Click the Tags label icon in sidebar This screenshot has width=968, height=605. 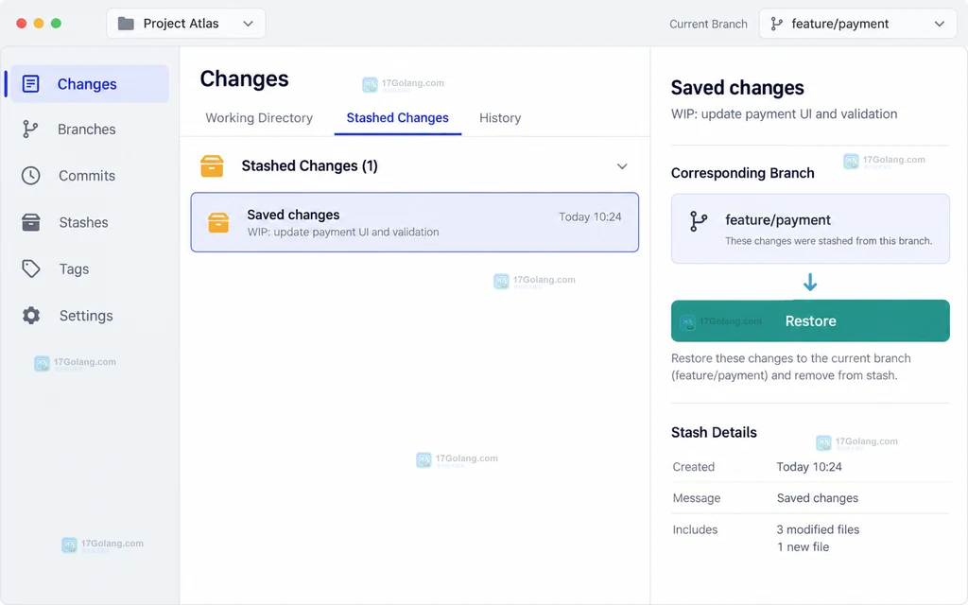tap(31, 268)
